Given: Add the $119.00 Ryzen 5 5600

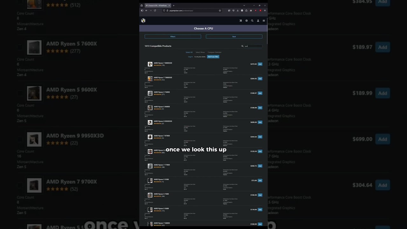Looking at the screenshot, I should coord(260,210).
